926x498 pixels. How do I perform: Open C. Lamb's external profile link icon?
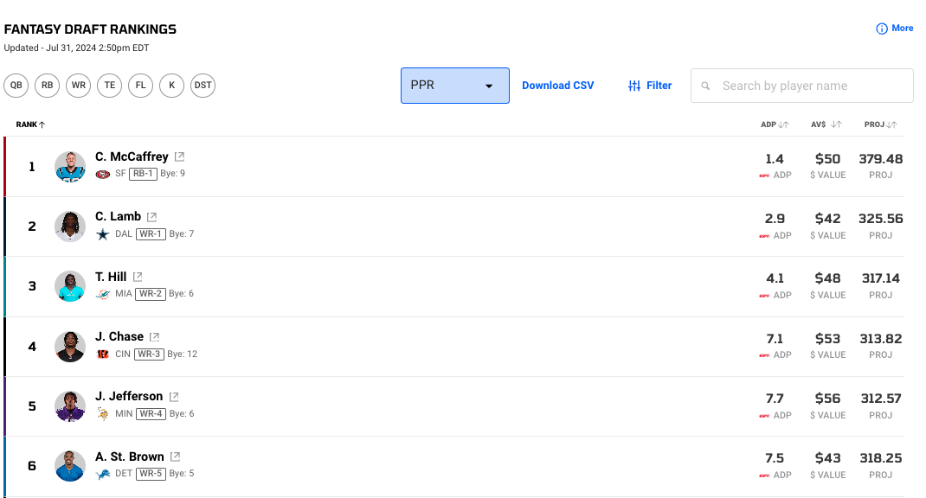point(151,217)
